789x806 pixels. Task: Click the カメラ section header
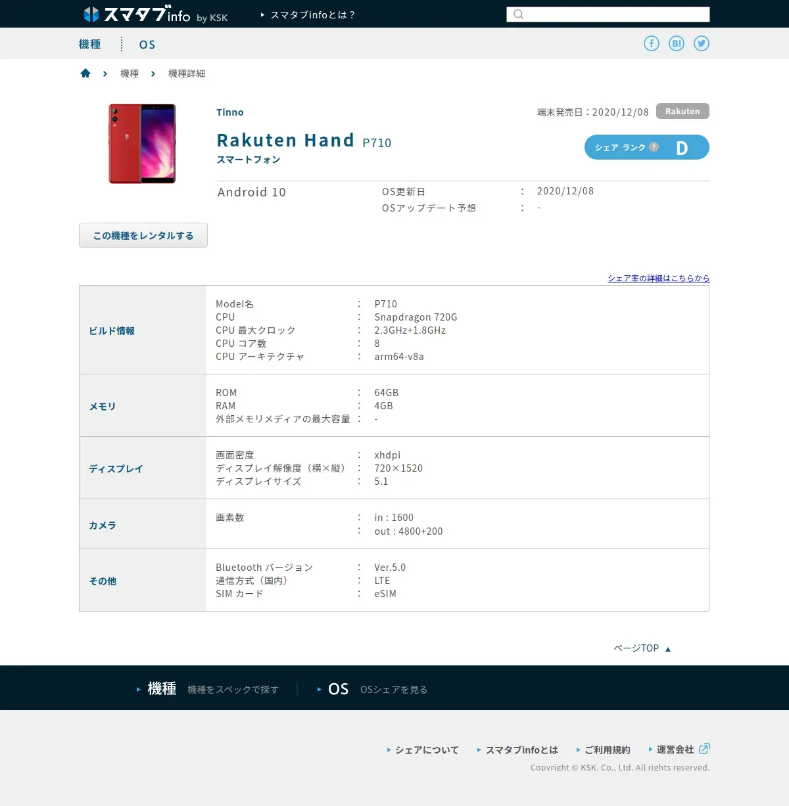coord(103,525)
